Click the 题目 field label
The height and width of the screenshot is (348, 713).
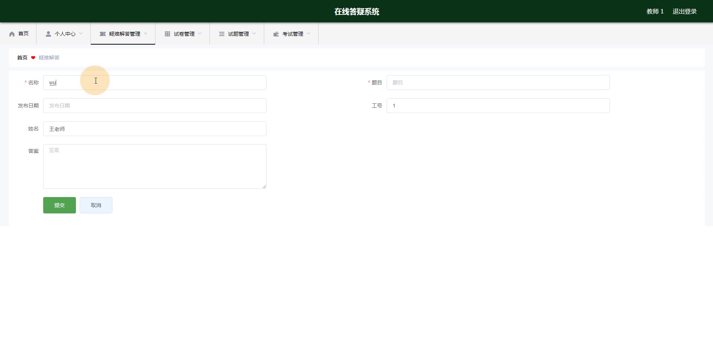377,83
